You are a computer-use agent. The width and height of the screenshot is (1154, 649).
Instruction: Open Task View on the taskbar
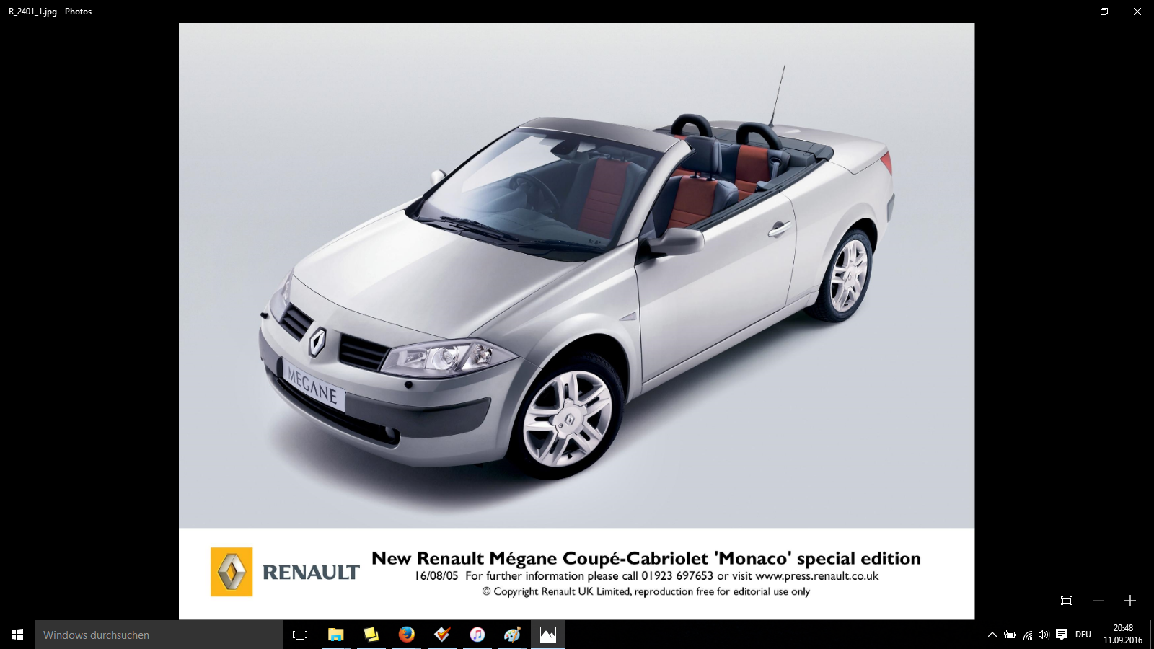(x=300, y=635)
